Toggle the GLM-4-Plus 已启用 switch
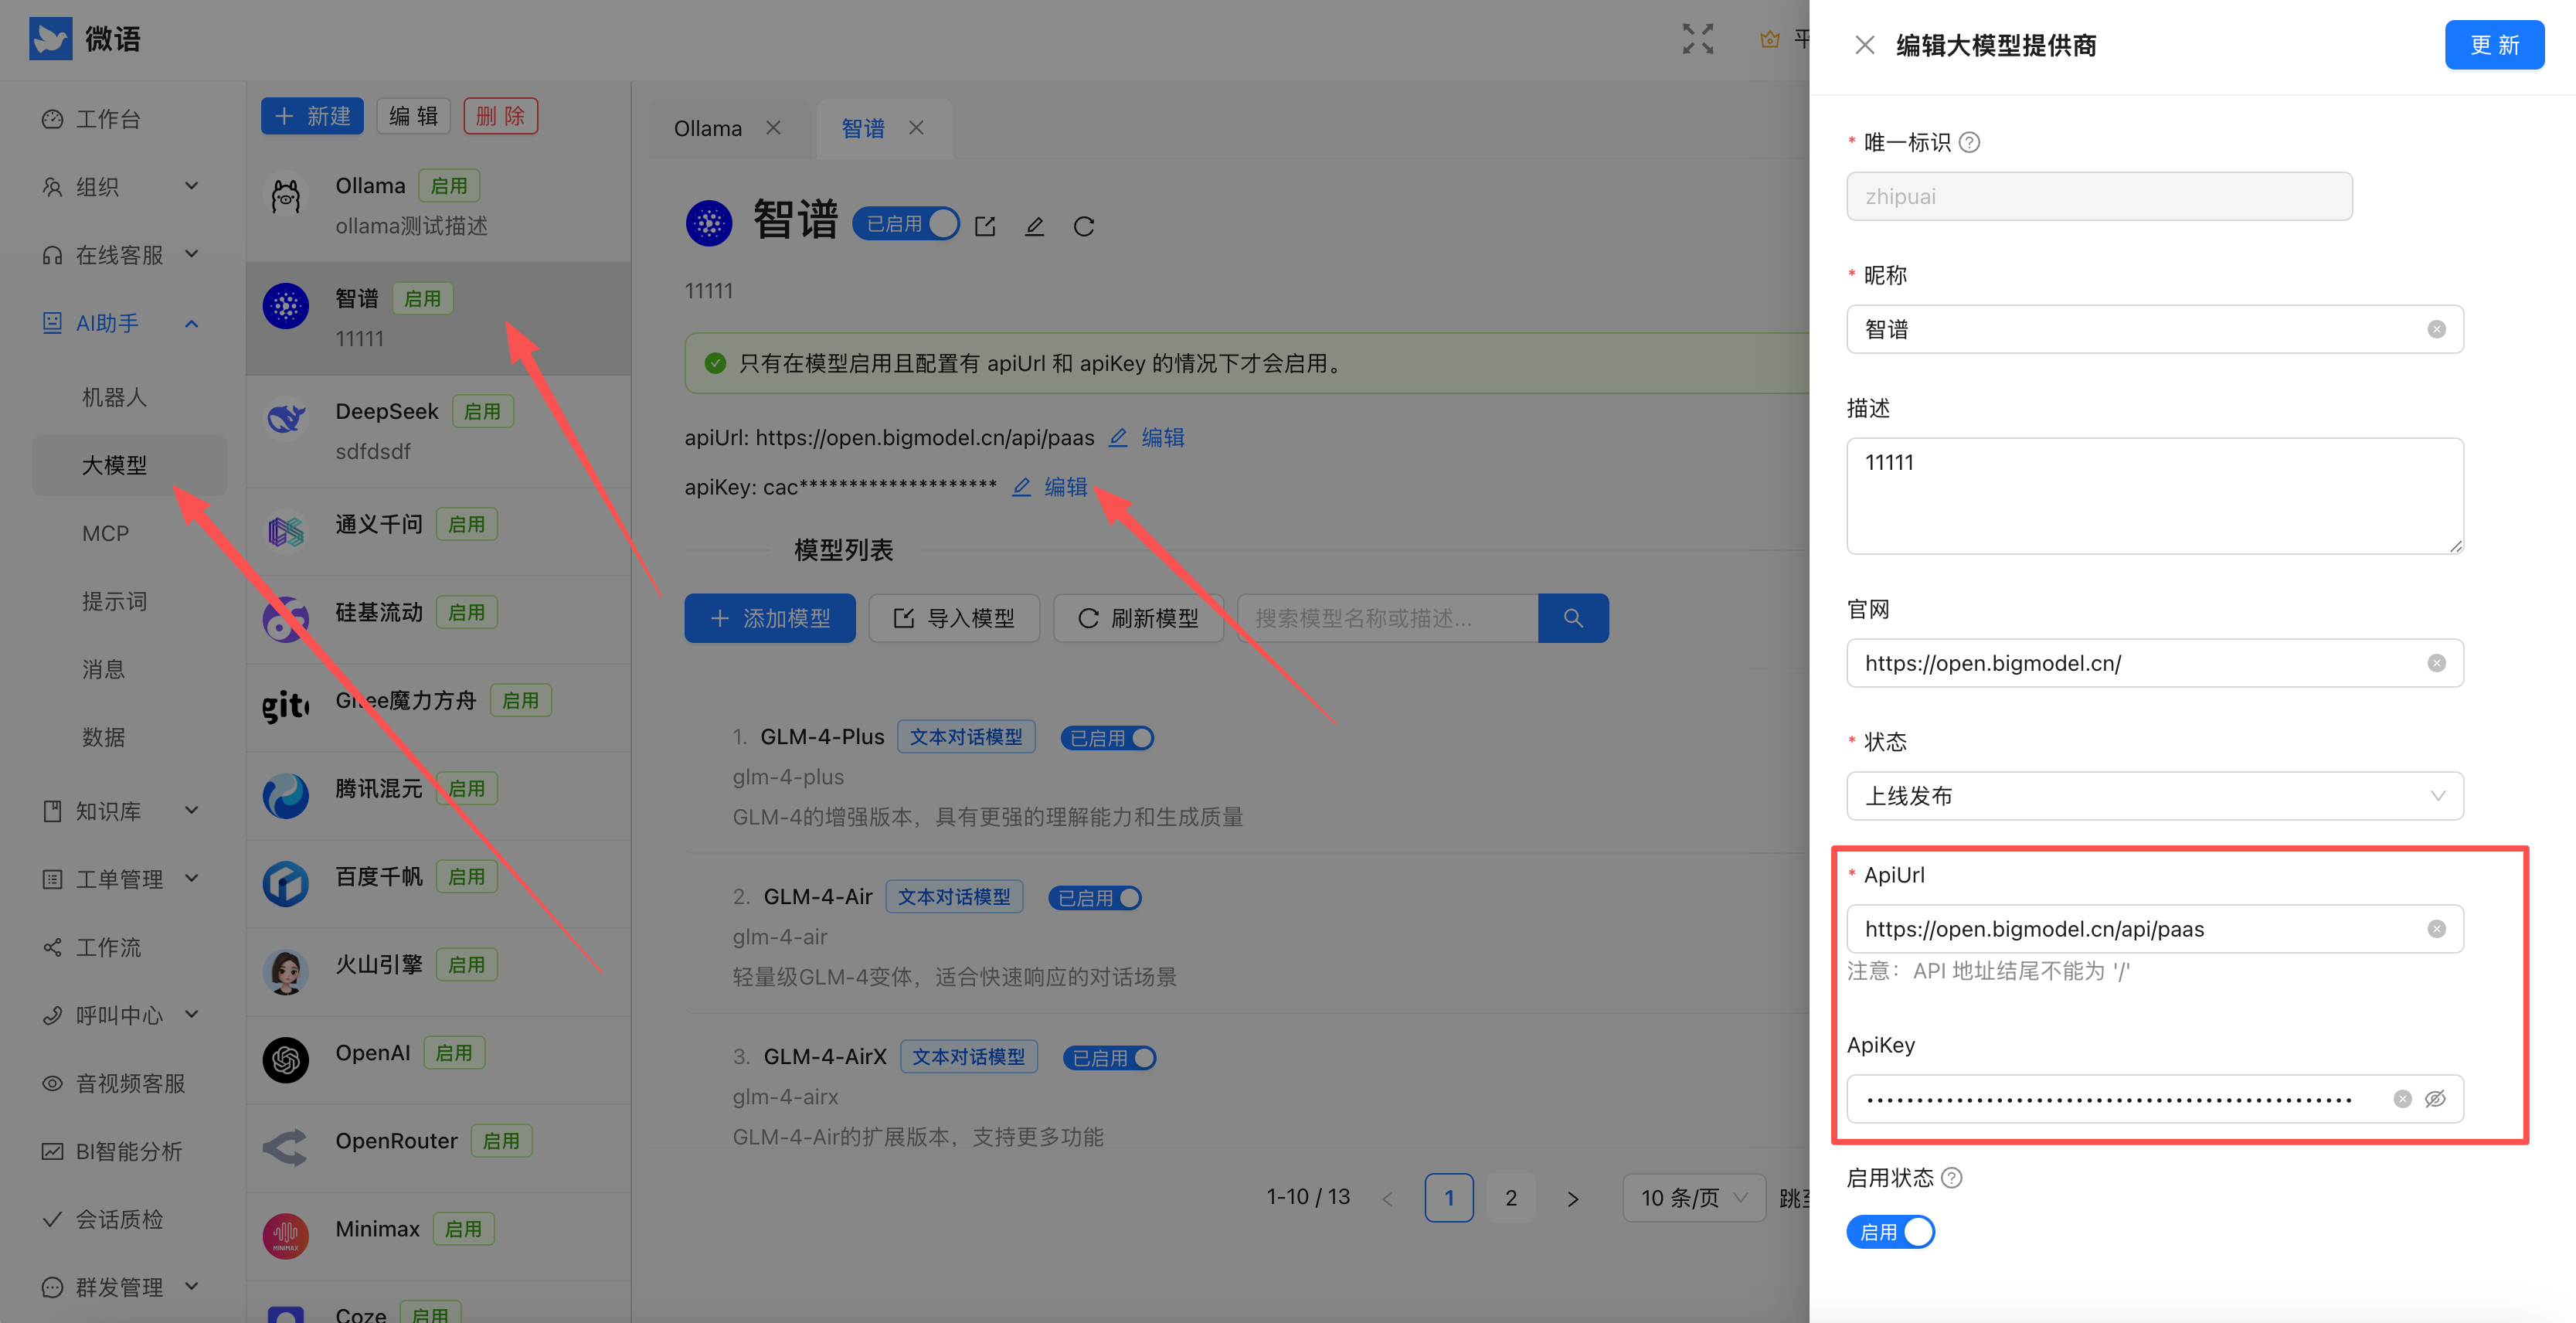Screen dimensions: 2576x1323 coord(1107,738)
